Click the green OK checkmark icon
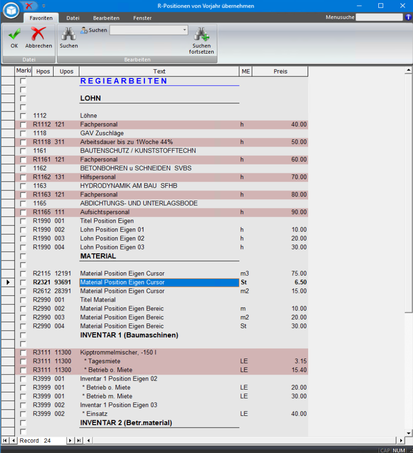413x453 pixels. point(14,34)
